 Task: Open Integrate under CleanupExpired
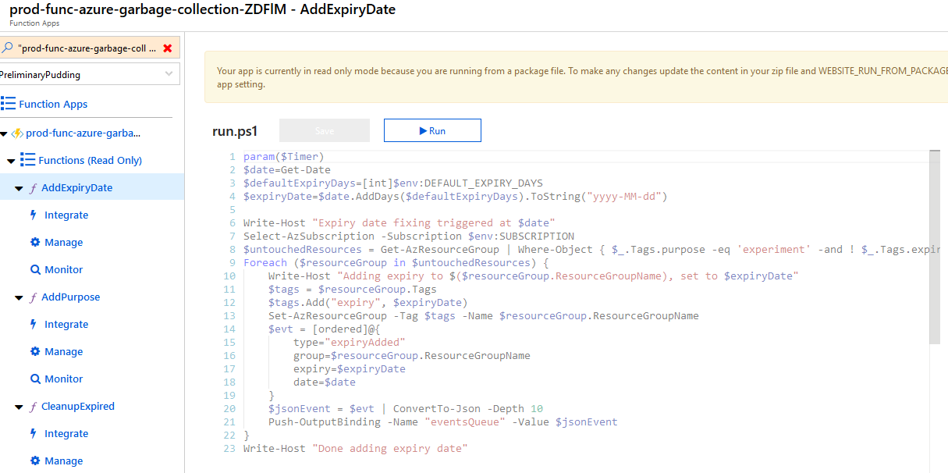pos(66,433)
